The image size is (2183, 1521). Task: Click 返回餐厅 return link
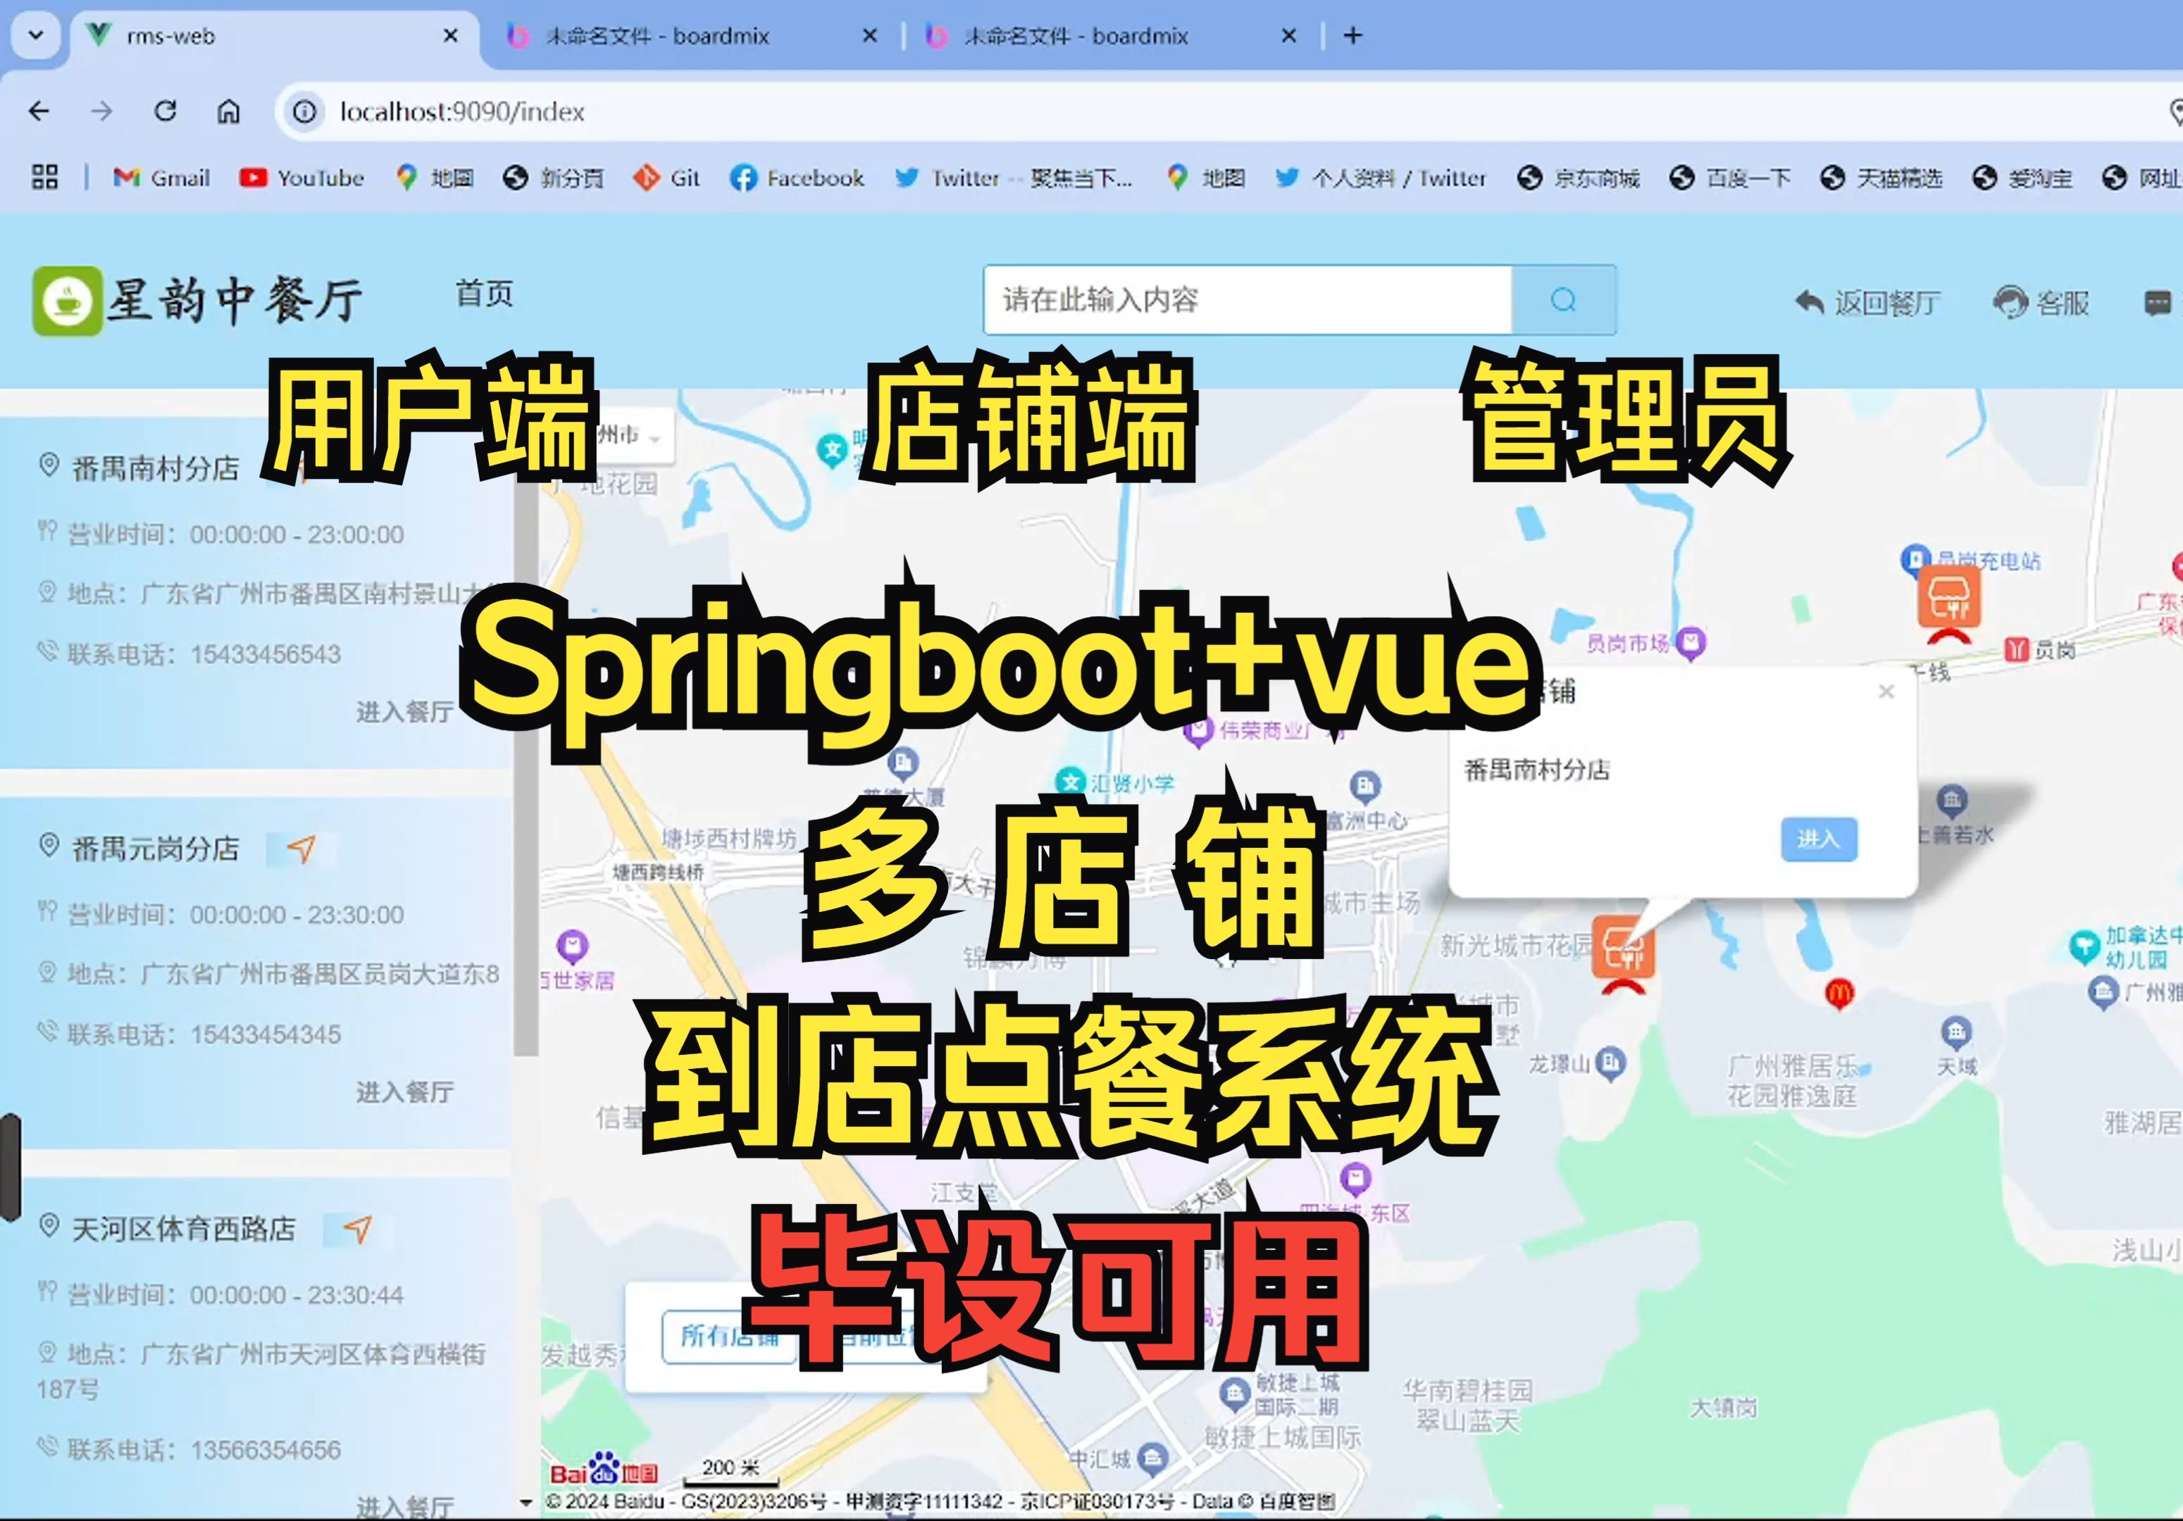click(1867, 303)
